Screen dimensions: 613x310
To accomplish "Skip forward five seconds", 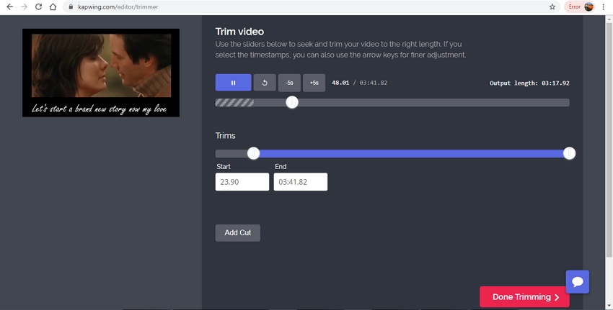I will point(314,83).
